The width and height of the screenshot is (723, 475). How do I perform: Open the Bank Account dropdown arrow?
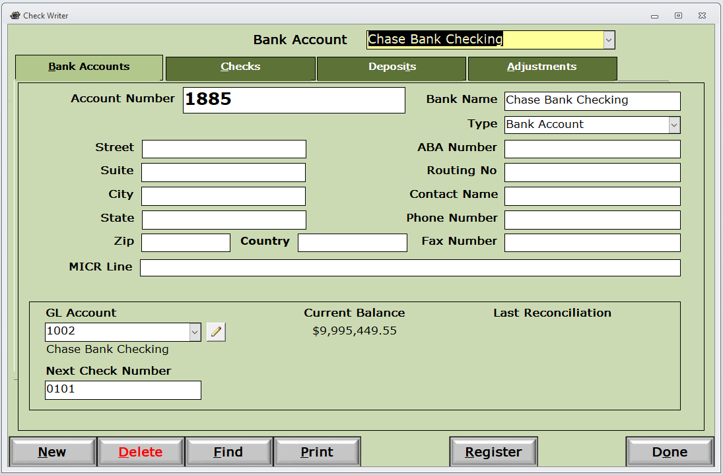(x=609, y=40)
